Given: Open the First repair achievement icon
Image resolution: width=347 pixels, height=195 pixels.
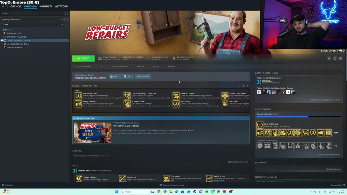Looking at the screenshot, I should pos(123,178).
